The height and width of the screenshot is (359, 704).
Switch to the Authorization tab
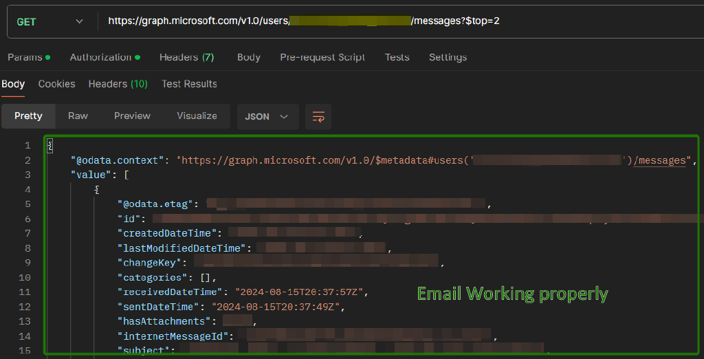click(x=100, y=57)
